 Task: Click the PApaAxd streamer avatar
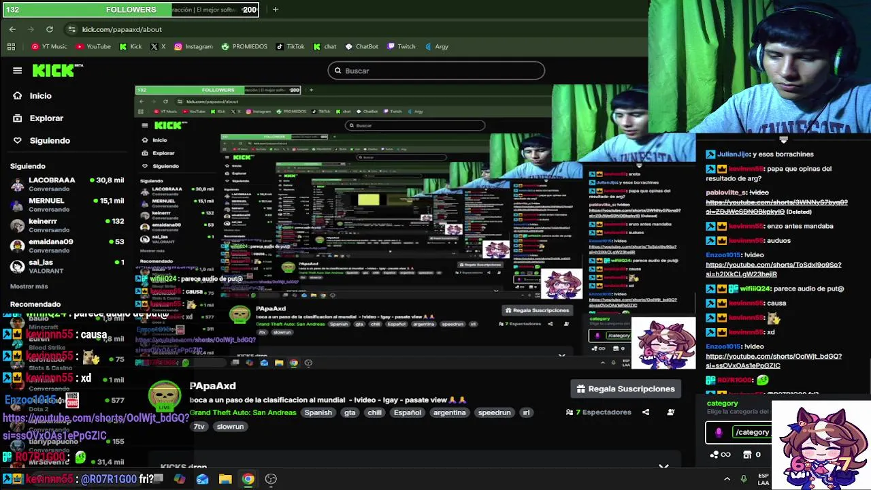165,395
